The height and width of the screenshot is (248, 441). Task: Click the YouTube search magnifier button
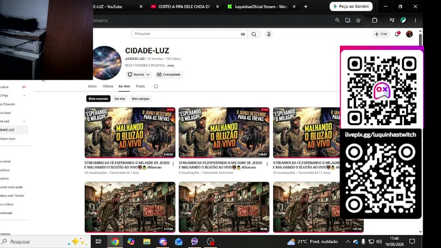click(x=254, y=34)
